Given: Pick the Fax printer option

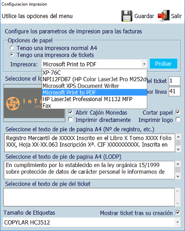Looking at the screenshot, I should tap(94, 106).
